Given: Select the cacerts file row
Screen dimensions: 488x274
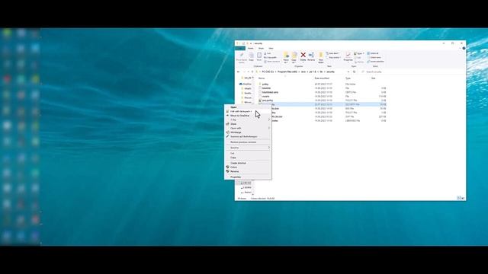Looking at the screenshot, I should tap(322, 97).
